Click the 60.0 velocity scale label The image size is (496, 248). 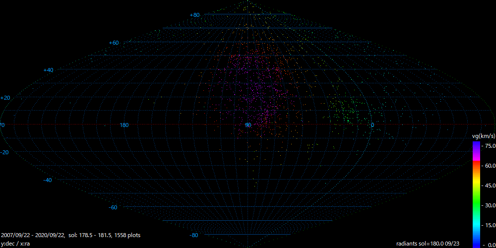pos(489,166)
